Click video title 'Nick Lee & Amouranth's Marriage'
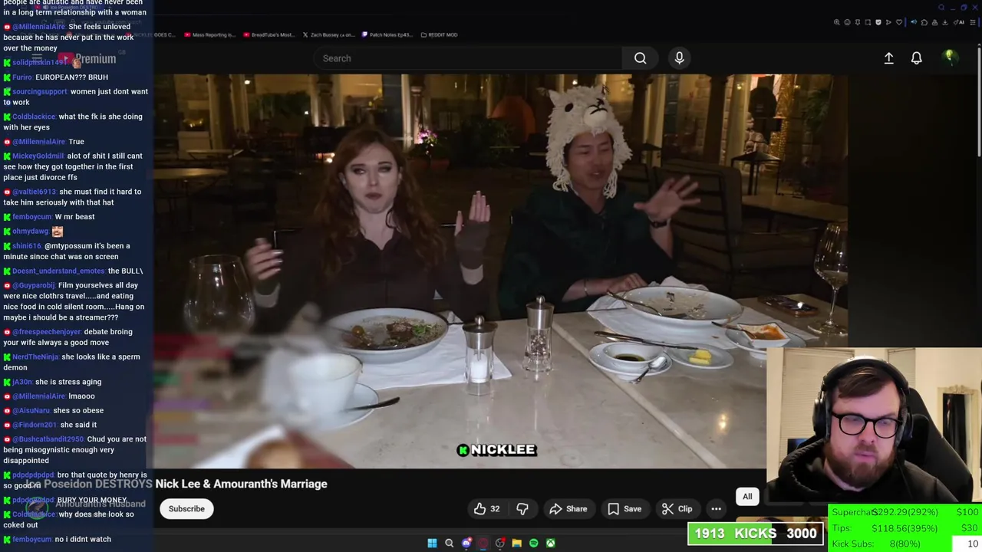The width and height of the screenshot is (982, 552). click(241, 484)
